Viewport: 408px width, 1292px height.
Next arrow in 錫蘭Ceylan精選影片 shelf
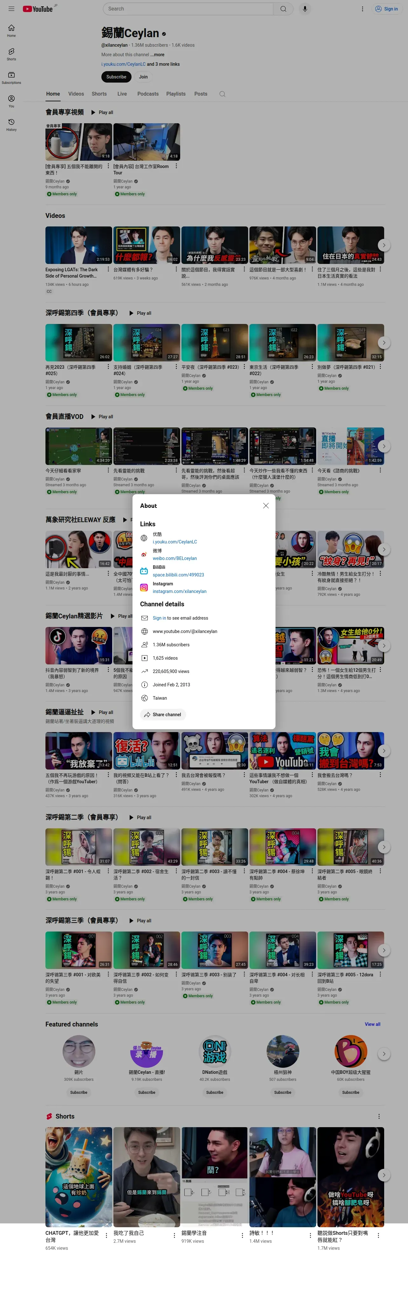pos(384,645)
